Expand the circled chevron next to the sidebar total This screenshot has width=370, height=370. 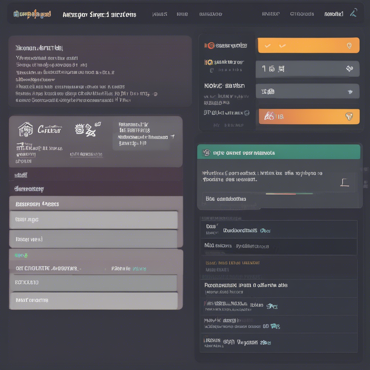(x=246, y=112)
